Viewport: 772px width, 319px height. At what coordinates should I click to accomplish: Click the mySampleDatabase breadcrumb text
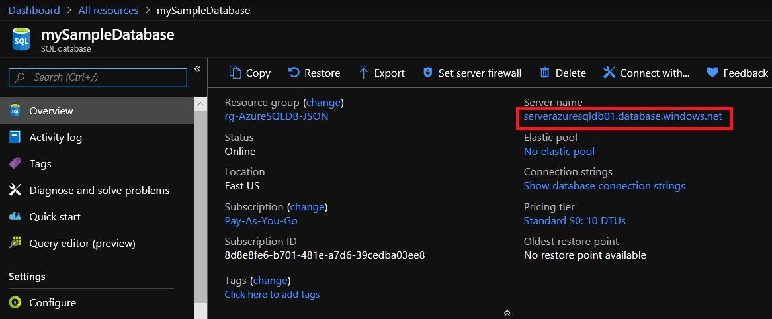tap(203, 11)
